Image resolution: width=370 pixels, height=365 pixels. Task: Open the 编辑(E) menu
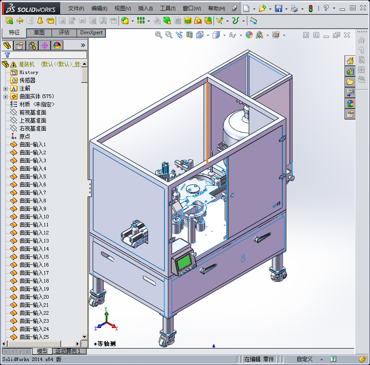point(99,8)
